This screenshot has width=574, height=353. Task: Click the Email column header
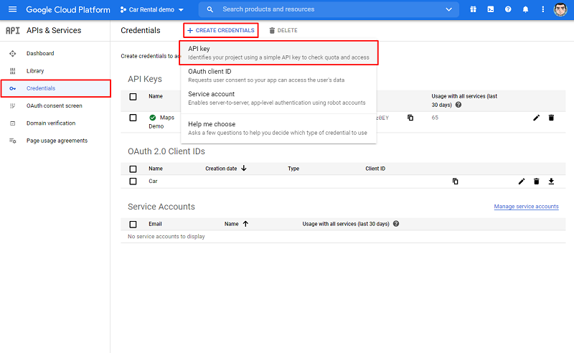(x=155, y=224)
